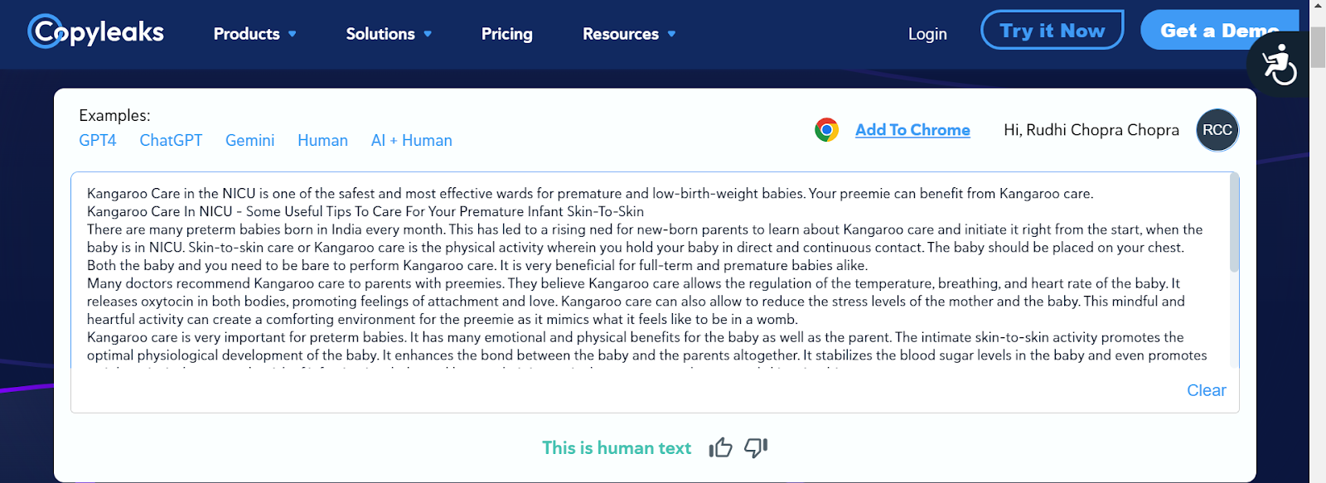This screenshot has width=1326, height=483.
Task: Expand the Solutions dropdown menu
Action: (x=389, y=34)
